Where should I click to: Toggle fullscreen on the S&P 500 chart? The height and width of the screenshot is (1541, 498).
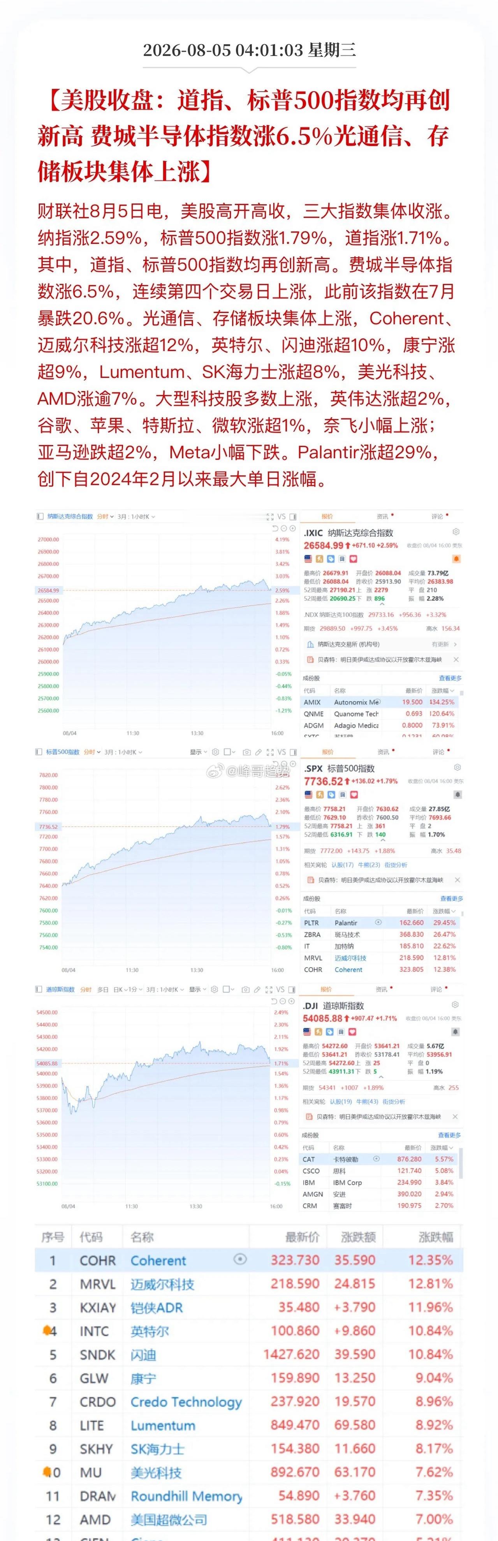pos(269,752)
